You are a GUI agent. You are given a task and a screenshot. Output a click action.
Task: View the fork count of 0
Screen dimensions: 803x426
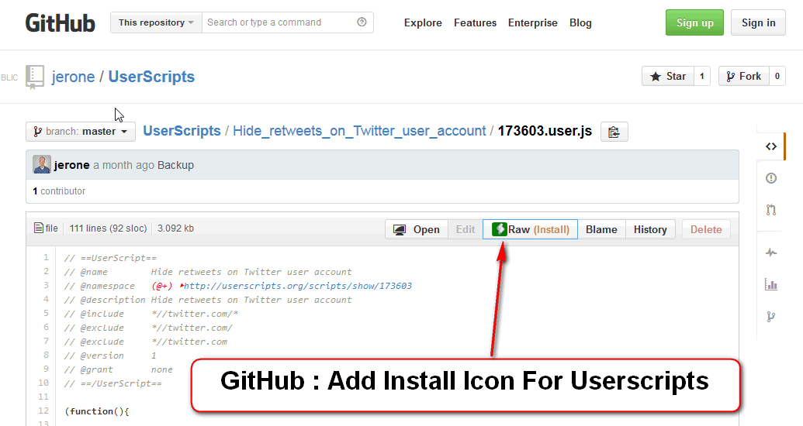[777, 76]
